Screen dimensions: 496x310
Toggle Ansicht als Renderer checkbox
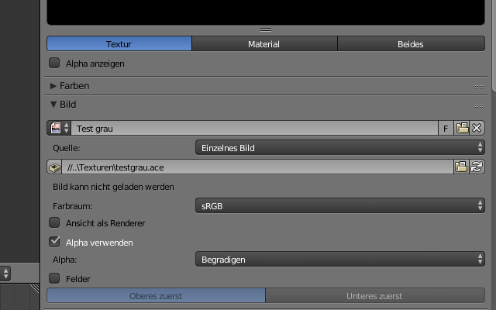tap(54, 223)
